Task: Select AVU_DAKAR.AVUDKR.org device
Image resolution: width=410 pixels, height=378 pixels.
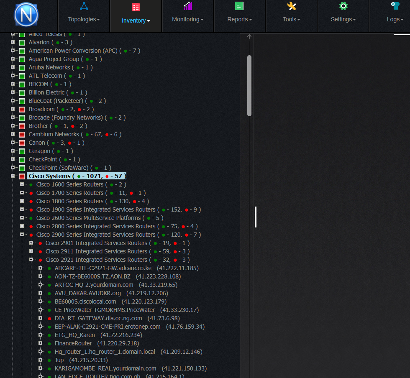Action: 111,293
